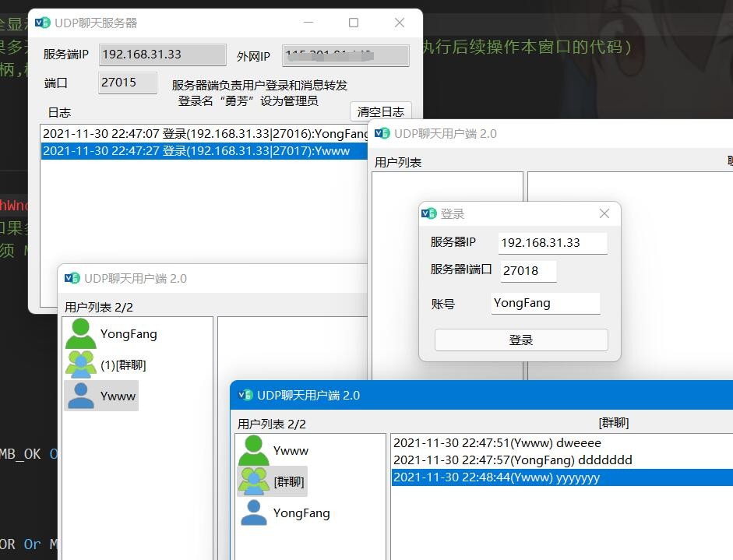Click the blue Ywww avatar icon
The image size is (733, 560).
[80, 396]
